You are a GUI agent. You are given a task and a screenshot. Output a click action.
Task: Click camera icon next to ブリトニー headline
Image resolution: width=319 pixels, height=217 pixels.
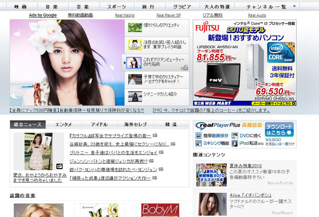point(161,152)
